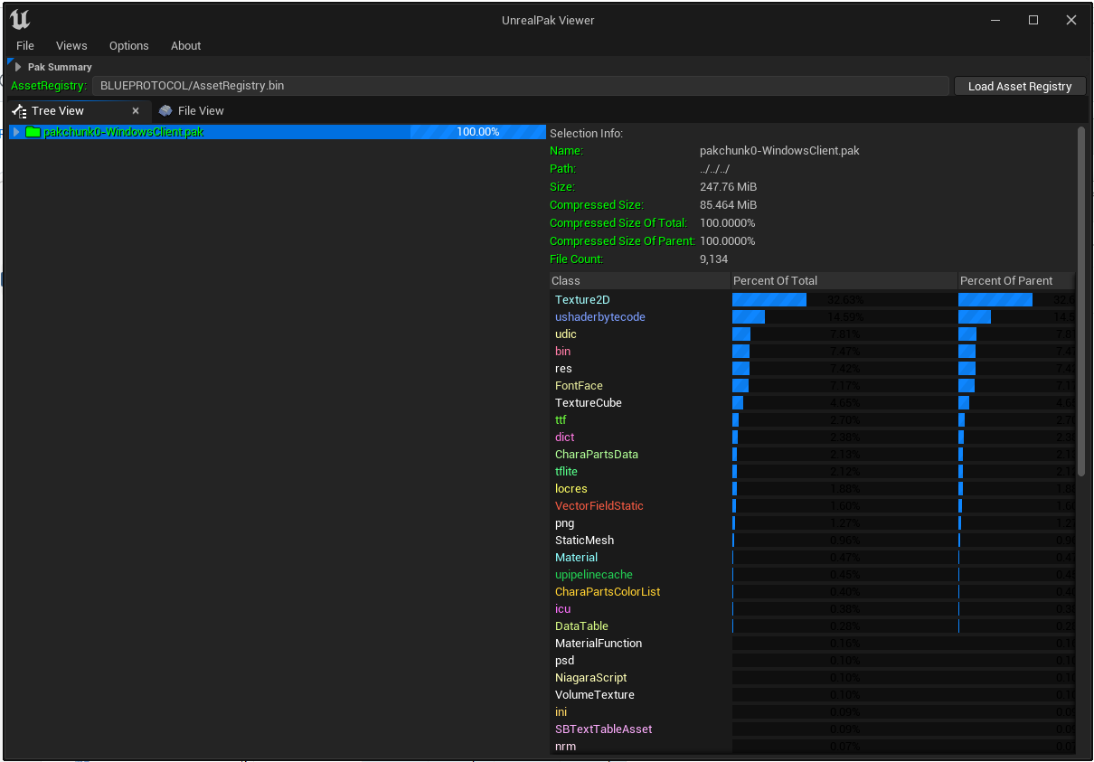Click the ushaderbytecode blue bar in Percent Of Total

click(x=748, y=316)
